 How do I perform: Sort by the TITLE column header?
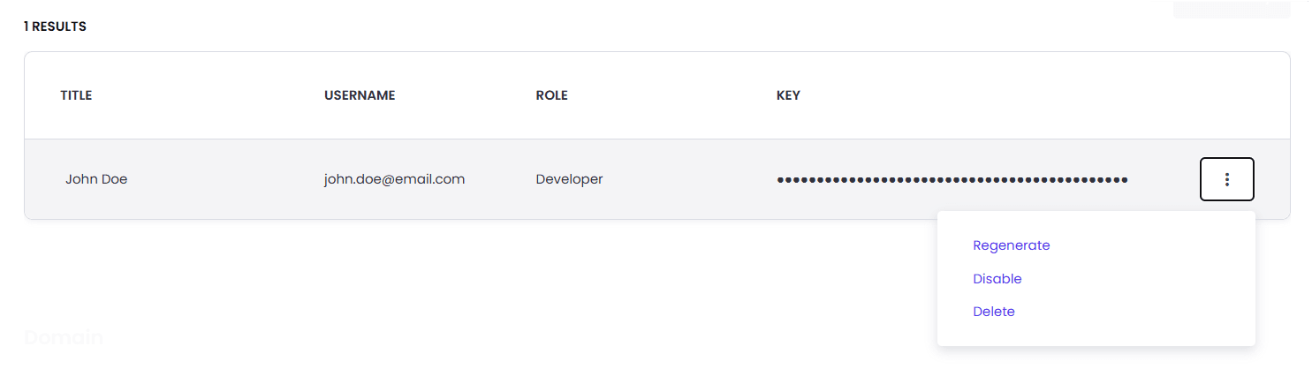click(76, 95)
